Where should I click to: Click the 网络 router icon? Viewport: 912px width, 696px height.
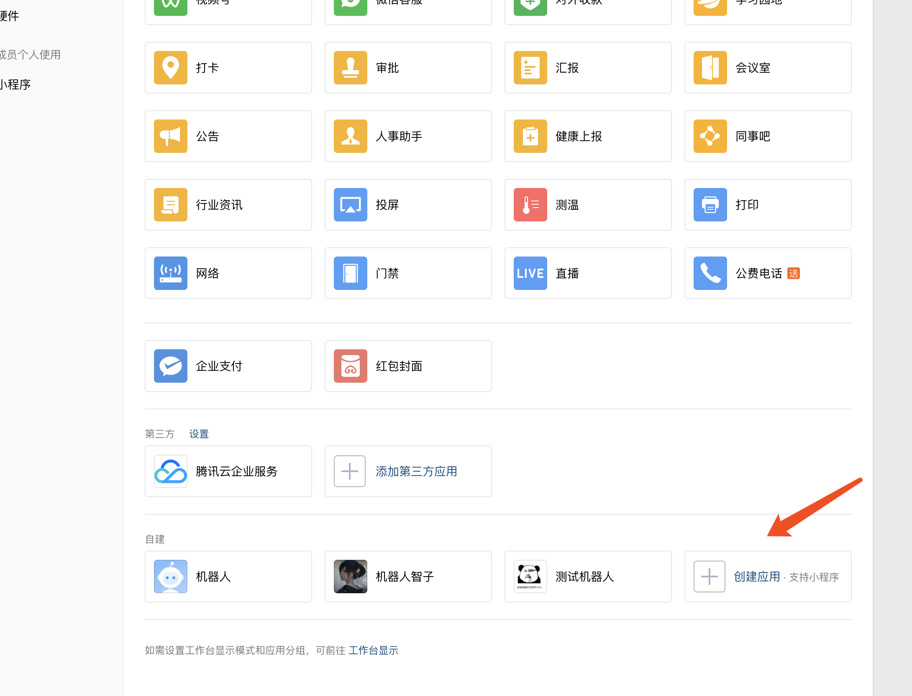point(170,273)
